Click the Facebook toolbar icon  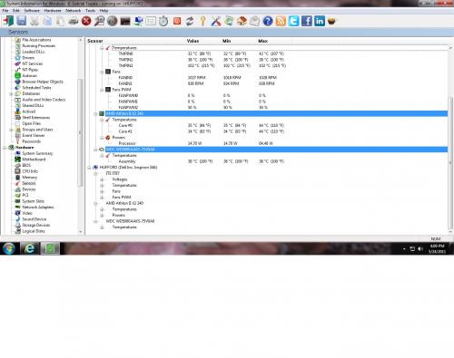click(307, 21)
